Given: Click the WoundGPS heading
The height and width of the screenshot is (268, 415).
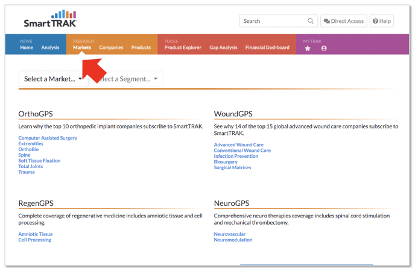Looking at the screenshot, I should (x=233, y=114).
